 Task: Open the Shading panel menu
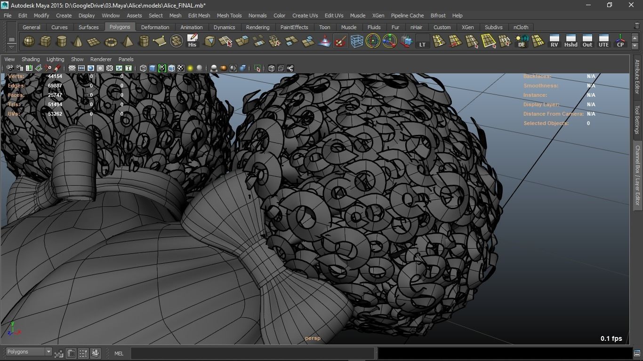[31, 59]
